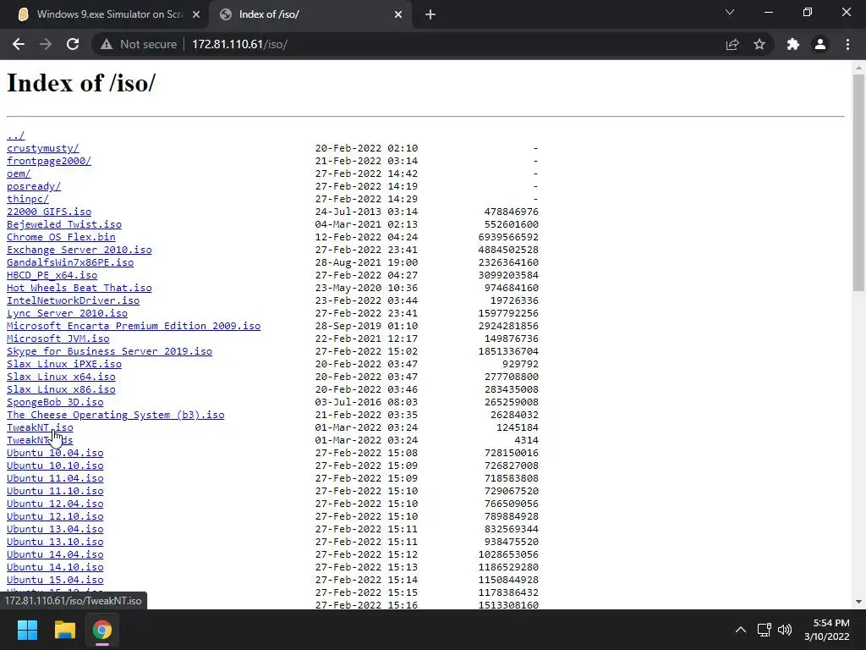
Task: Open a new tab with the plus button
Action: pyautogui.click(x=430, y=14)
